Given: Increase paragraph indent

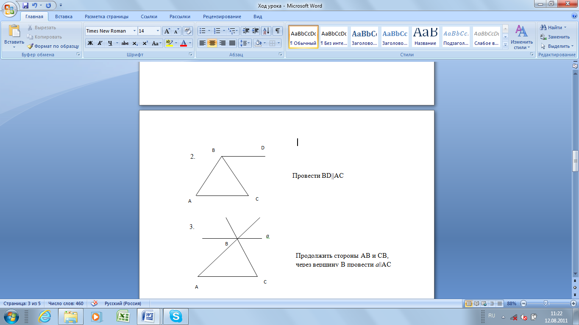Looking at the screenshot, I should tap(256, 31).
